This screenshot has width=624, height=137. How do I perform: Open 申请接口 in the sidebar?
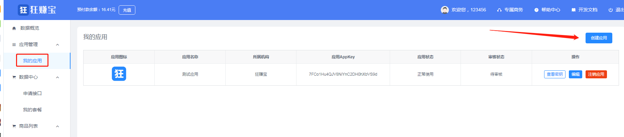[32, 93]
